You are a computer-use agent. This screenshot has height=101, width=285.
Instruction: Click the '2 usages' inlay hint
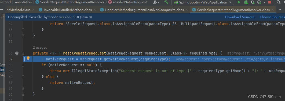click(x=40, y=48)
